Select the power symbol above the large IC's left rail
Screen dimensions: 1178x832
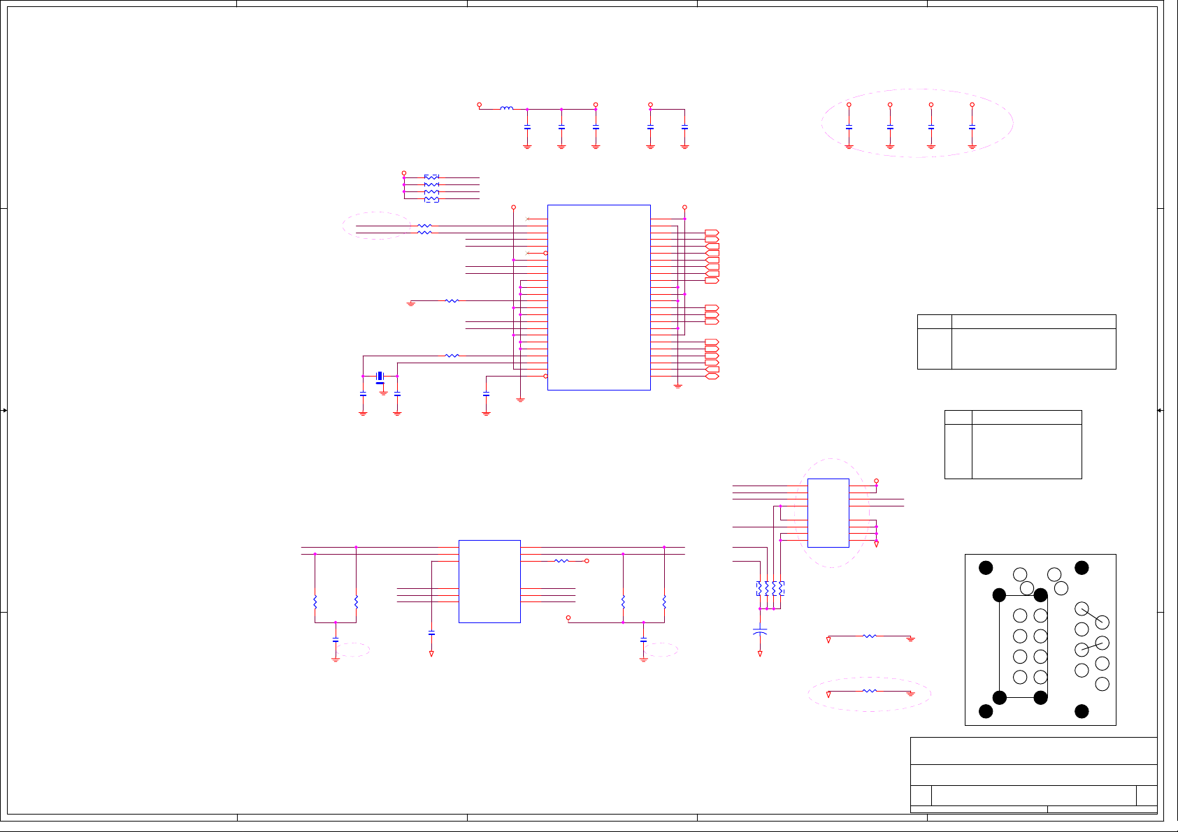point(514,207)
